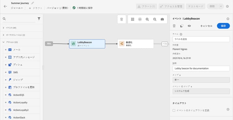Select the ActionEQS custom action icon

(10, 95)
